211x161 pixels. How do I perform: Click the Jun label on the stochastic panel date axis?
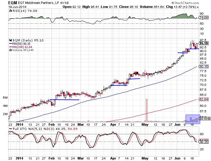[177, 158]
